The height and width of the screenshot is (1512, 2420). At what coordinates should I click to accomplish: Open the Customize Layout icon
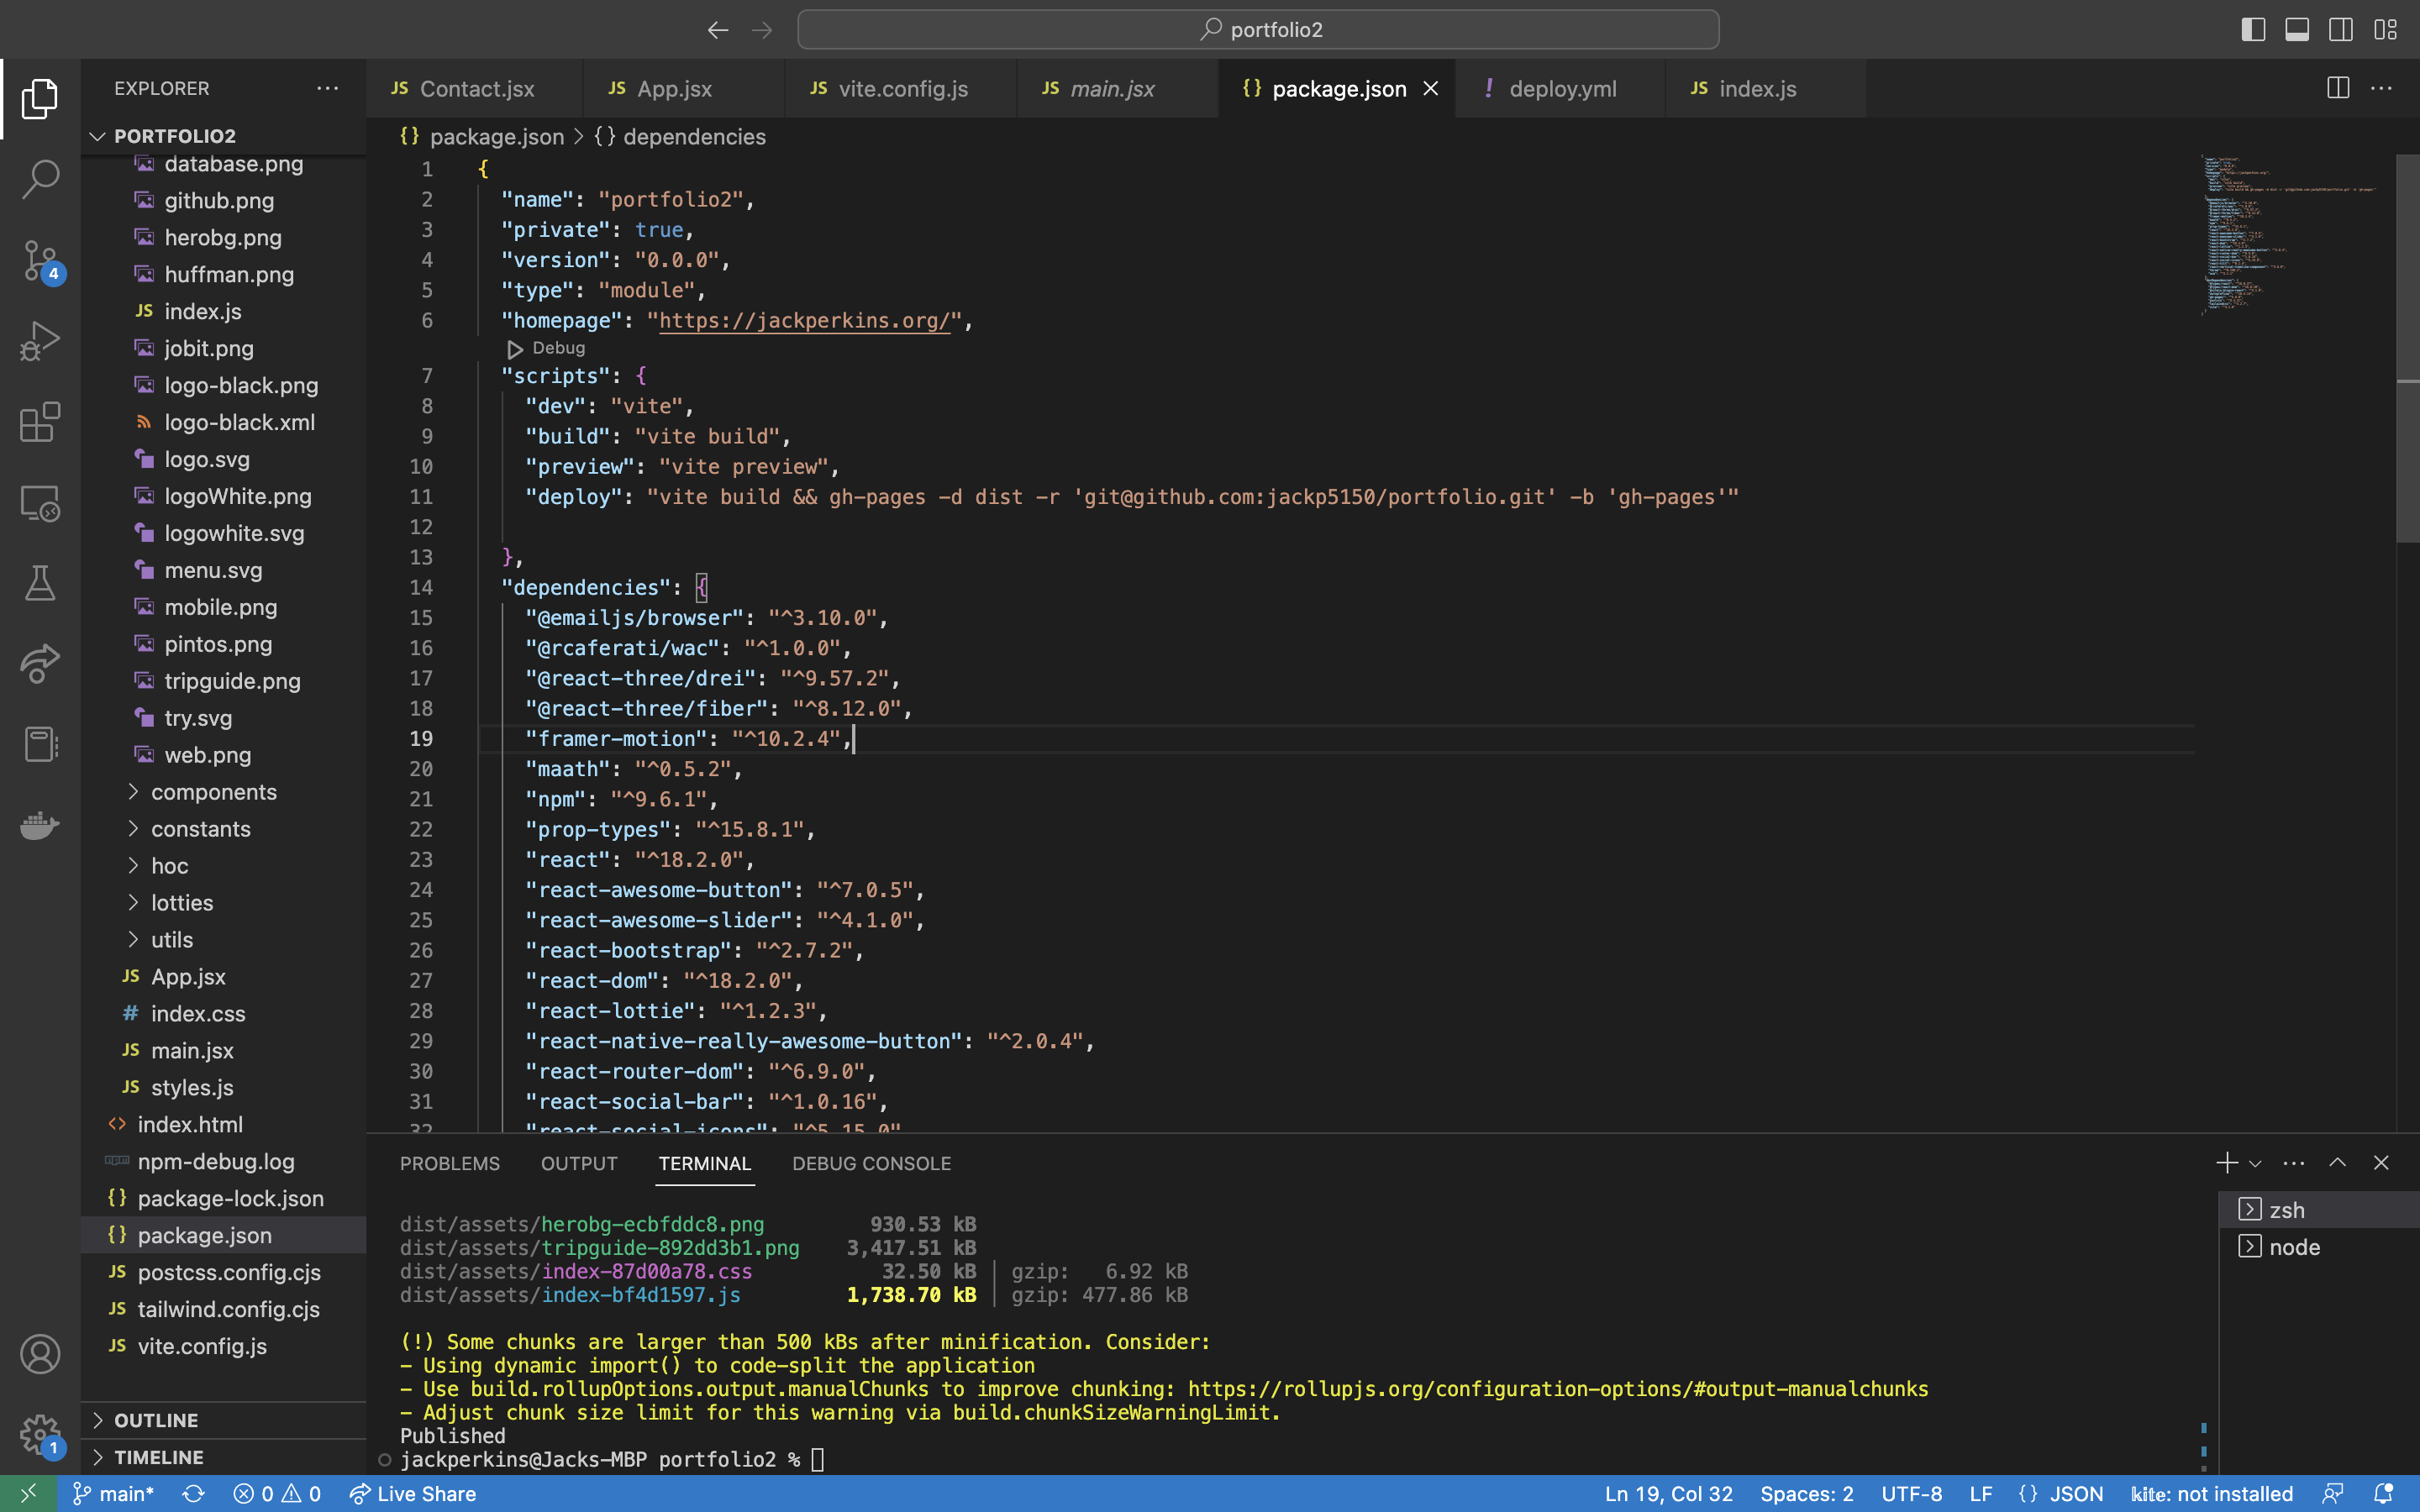coord(2386,30)
